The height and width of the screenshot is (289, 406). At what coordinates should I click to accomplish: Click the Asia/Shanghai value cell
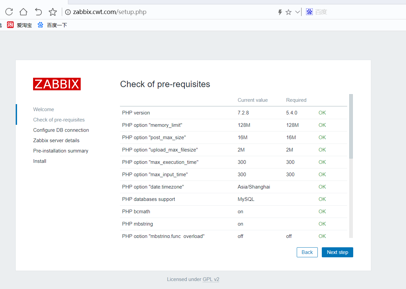pos(254,187)
